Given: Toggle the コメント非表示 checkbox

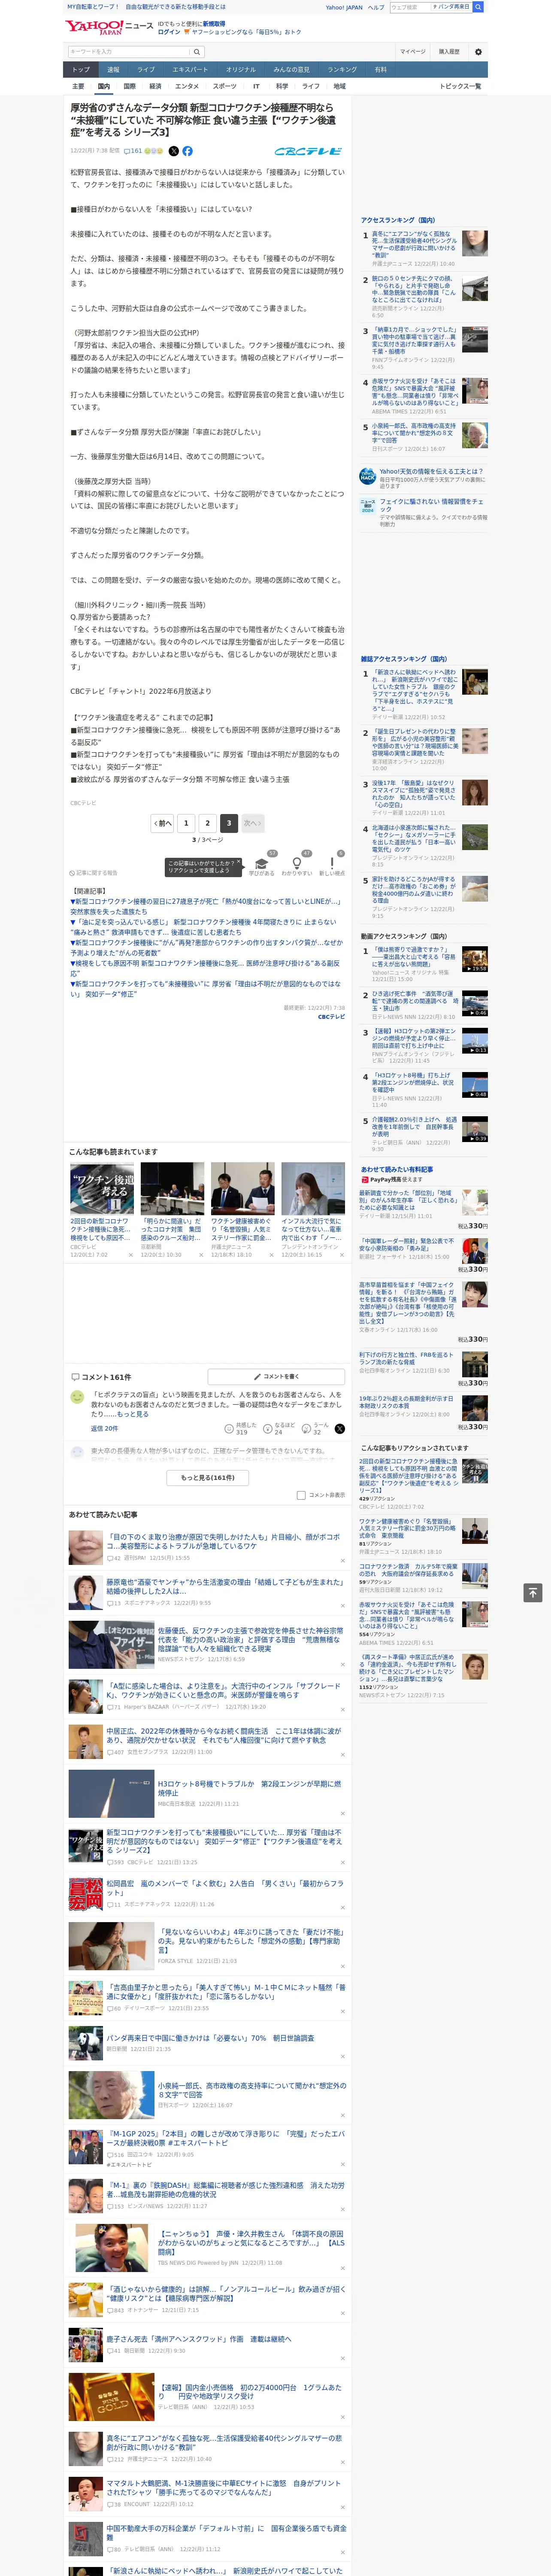Looking at the screenshot, I should [x=301, y=1495].
